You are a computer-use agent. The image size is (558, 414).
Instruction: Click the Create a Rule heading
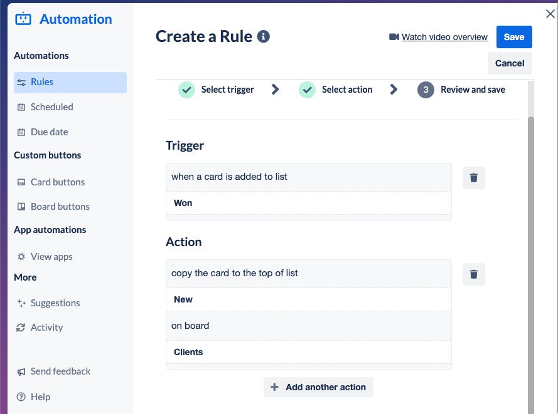click(x=204, y=36)
